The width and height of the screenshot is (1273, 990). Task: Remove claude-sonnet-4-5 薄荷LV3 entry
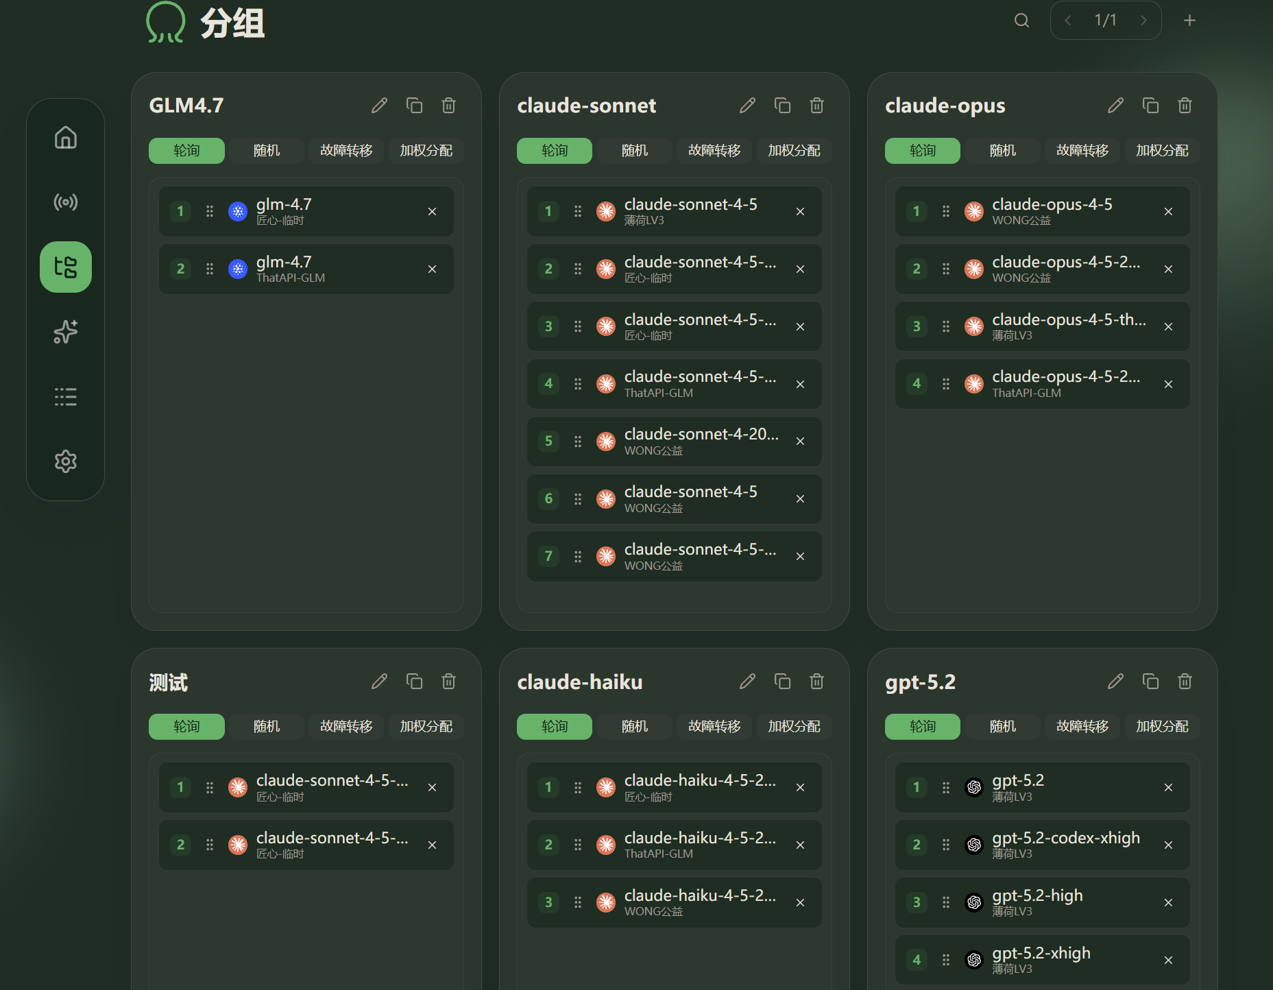point(800,212)
